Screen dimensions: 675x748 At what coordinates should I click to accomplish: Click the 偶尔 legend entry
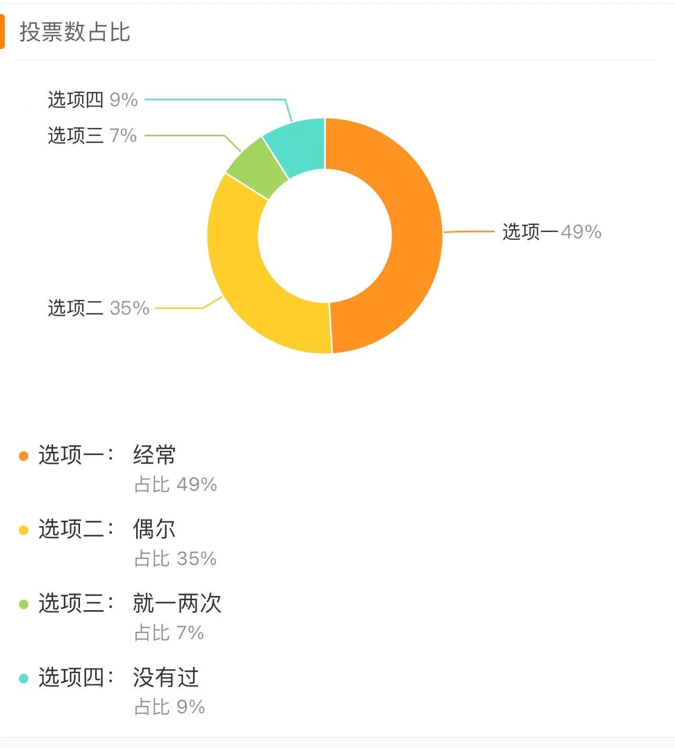click(x=154, y=529)
